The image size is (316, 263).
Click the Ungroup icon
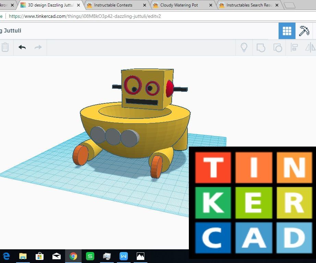pyautogui.click(x=278, y=47)
